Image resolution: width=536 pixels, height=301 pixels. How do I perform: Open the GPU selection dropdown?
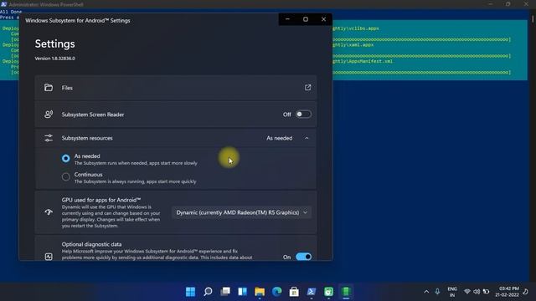[241, 212]
